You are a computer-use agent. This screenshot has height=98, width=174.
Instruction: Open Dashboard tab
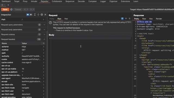[6, 1]
